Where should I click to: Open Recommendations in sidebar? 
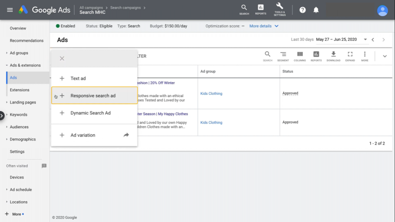tap(27, 40)
